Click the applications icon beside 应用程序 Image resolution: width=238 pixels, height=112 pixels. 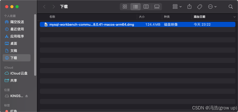7,36
